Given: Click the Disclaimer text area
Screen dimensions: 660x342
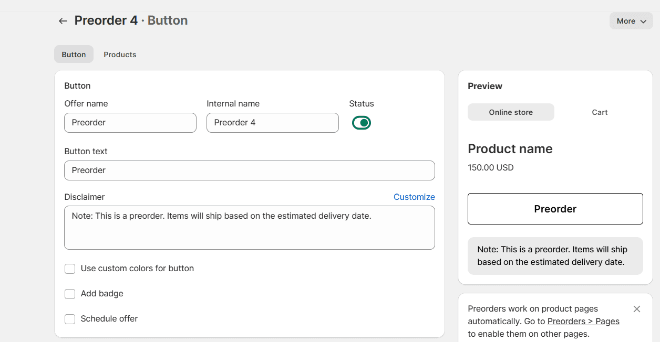Looking at the screenshot, I should 249,227.
